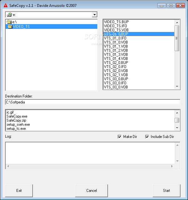Select file VTS_02_0.VOB

(139, 71)
